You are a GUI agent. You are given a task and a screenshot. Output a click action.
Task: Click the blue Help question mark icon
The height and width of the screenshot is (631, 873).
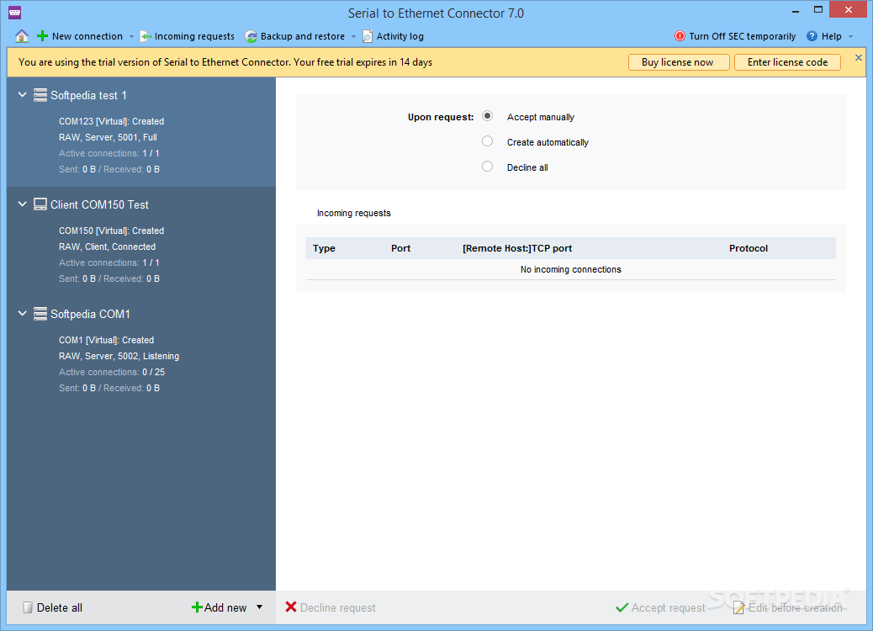[x=812, y=36]
